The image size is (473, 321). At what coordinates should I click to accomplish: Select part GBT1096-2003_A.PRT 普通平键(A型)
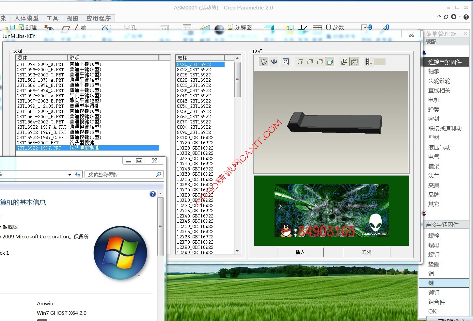87,64
